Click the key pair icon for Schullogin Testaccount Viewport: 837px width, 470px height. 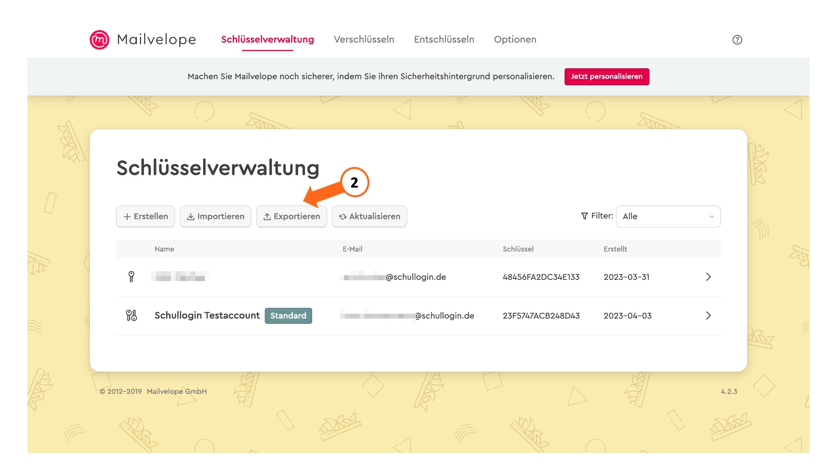pyautogui.click(x=131, y=316)
